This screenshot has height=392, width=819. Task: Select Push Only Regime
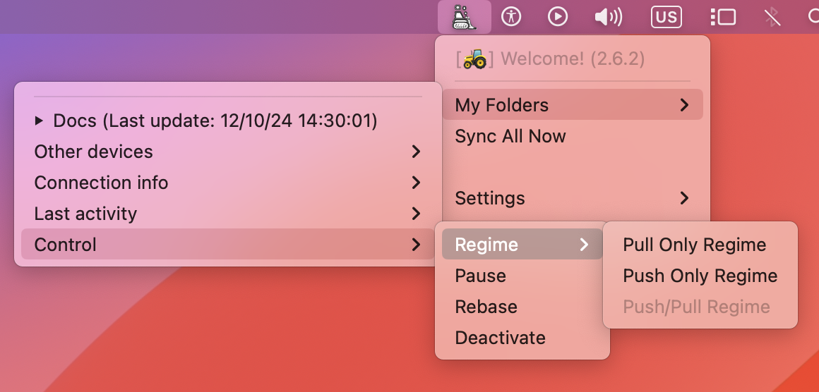pyautogui.click(x=700, y=275)
